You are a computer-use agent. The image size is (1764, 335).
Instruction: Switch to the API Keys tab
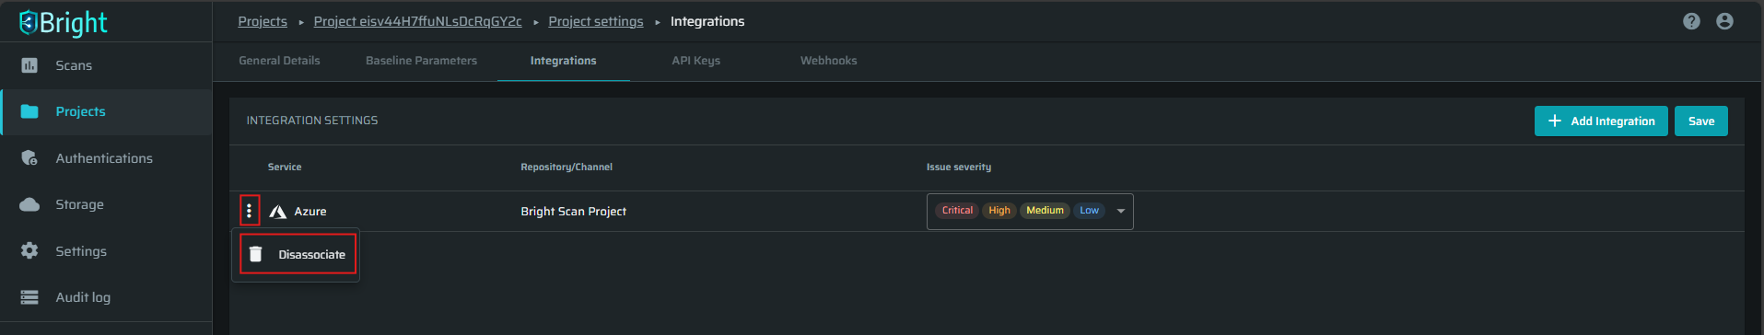[695, 61]
